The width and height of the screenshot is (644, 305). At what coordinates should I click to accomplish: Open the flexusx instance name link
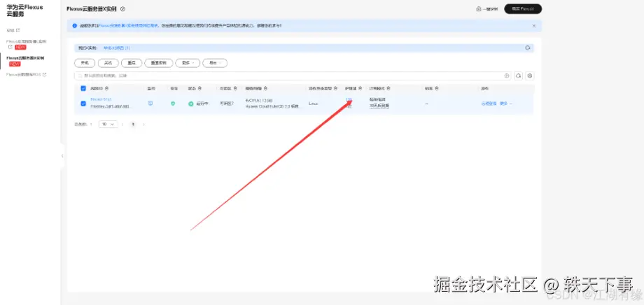coord(101,99)
